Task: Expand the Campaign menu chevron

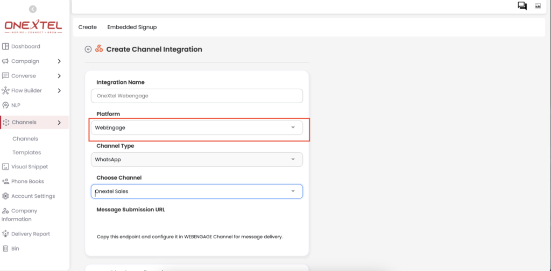Action: (x=59, y=61)
